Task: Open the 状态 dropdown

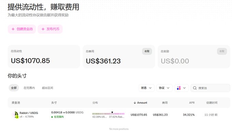Action: pos(146,88)
